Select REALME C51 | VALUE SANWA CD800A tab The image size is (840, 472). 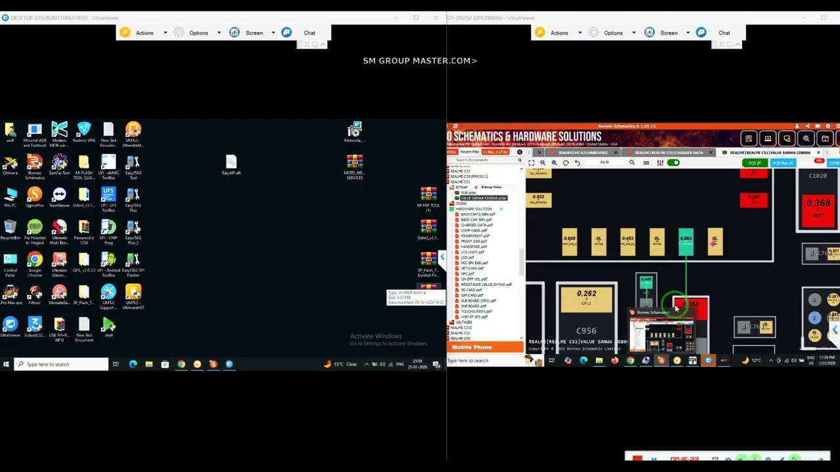[770, 153]
